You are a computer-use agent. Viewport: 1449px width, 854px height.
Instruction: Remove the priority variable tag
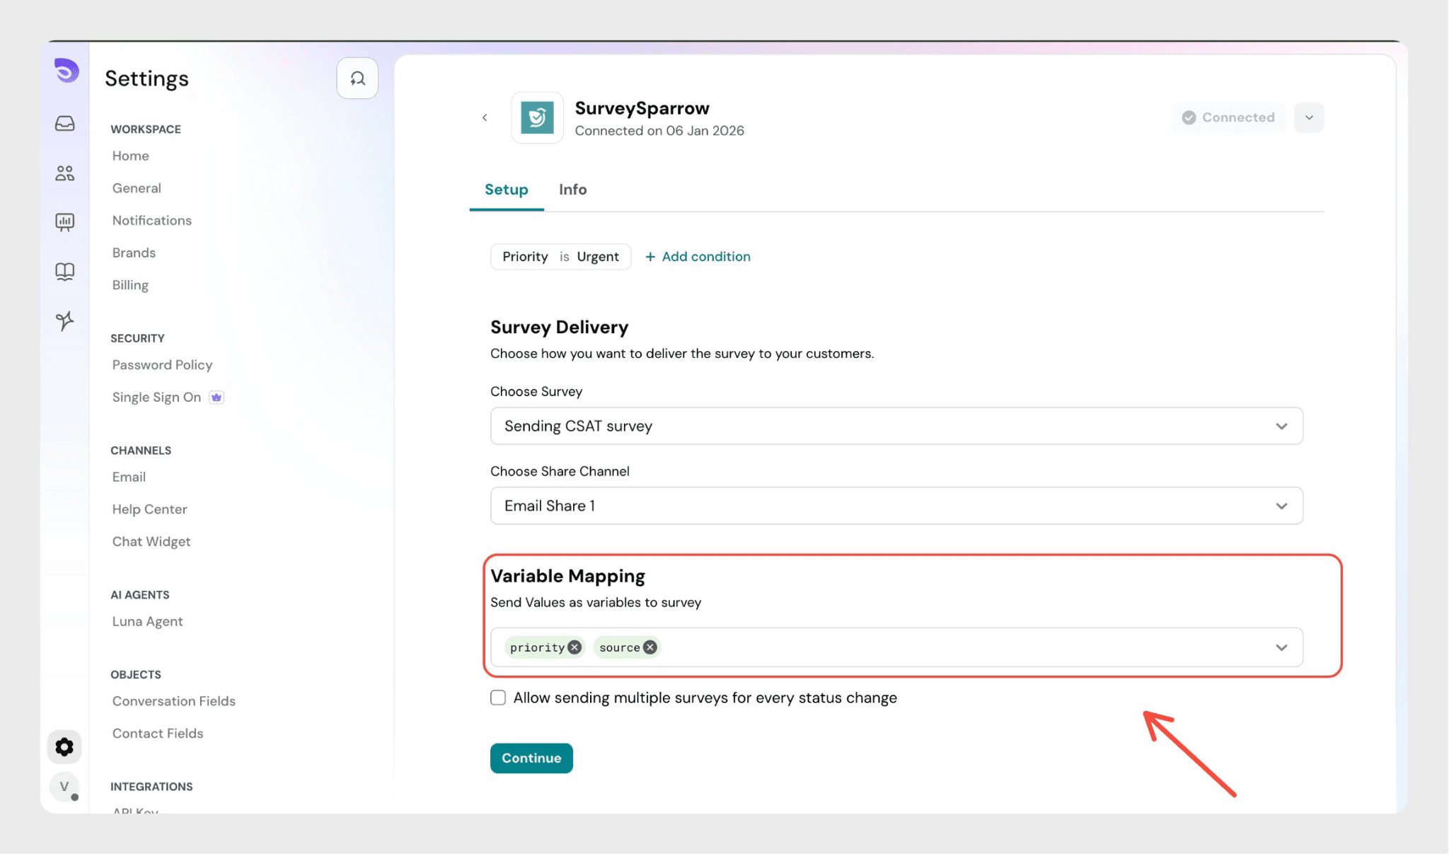click(575, 647)
